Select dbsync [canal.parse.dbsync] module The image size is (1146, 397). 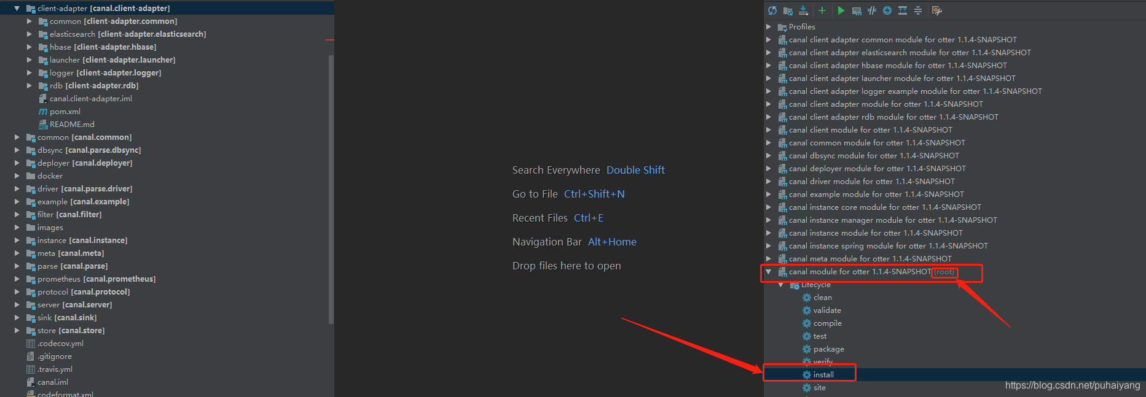pyautogui.click(x=89, y=150)
